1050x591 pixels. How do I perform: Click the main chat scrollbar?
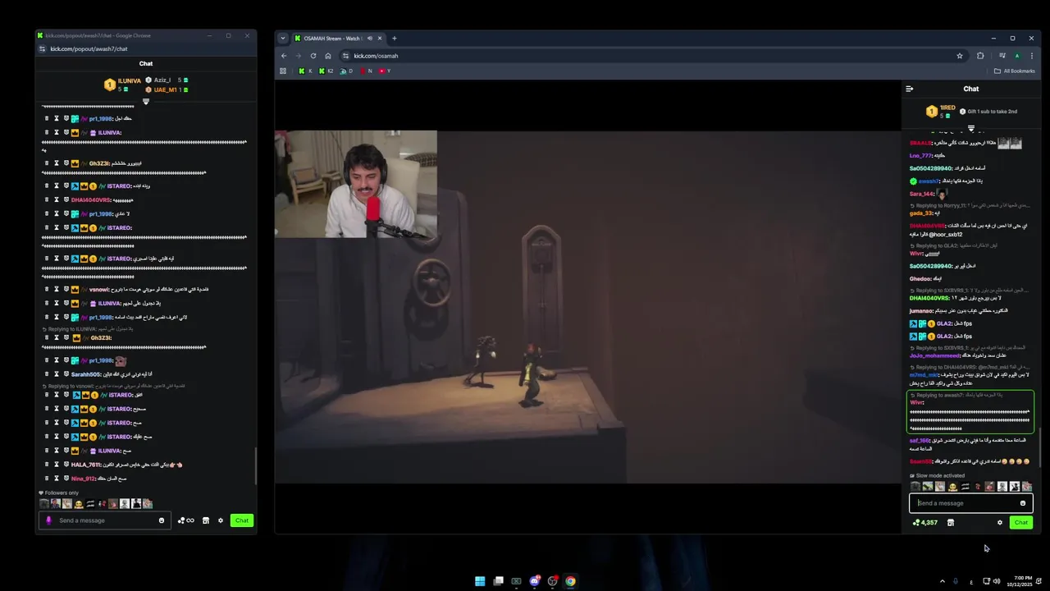coord(1039,447)
